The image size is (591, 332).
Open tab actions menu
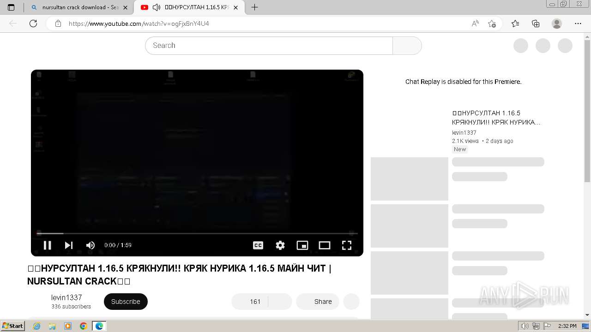11,7
